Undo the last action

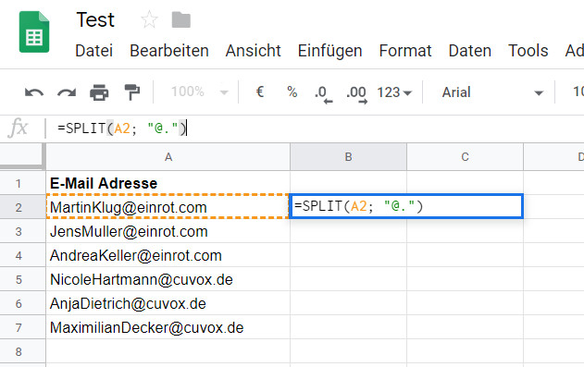pos(34,92)
